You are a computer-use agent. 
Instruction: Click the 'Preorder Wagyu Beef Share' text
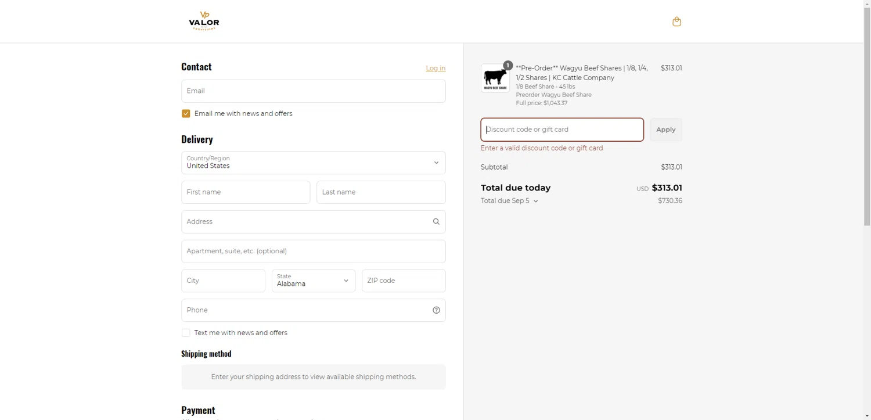(553, 95)
